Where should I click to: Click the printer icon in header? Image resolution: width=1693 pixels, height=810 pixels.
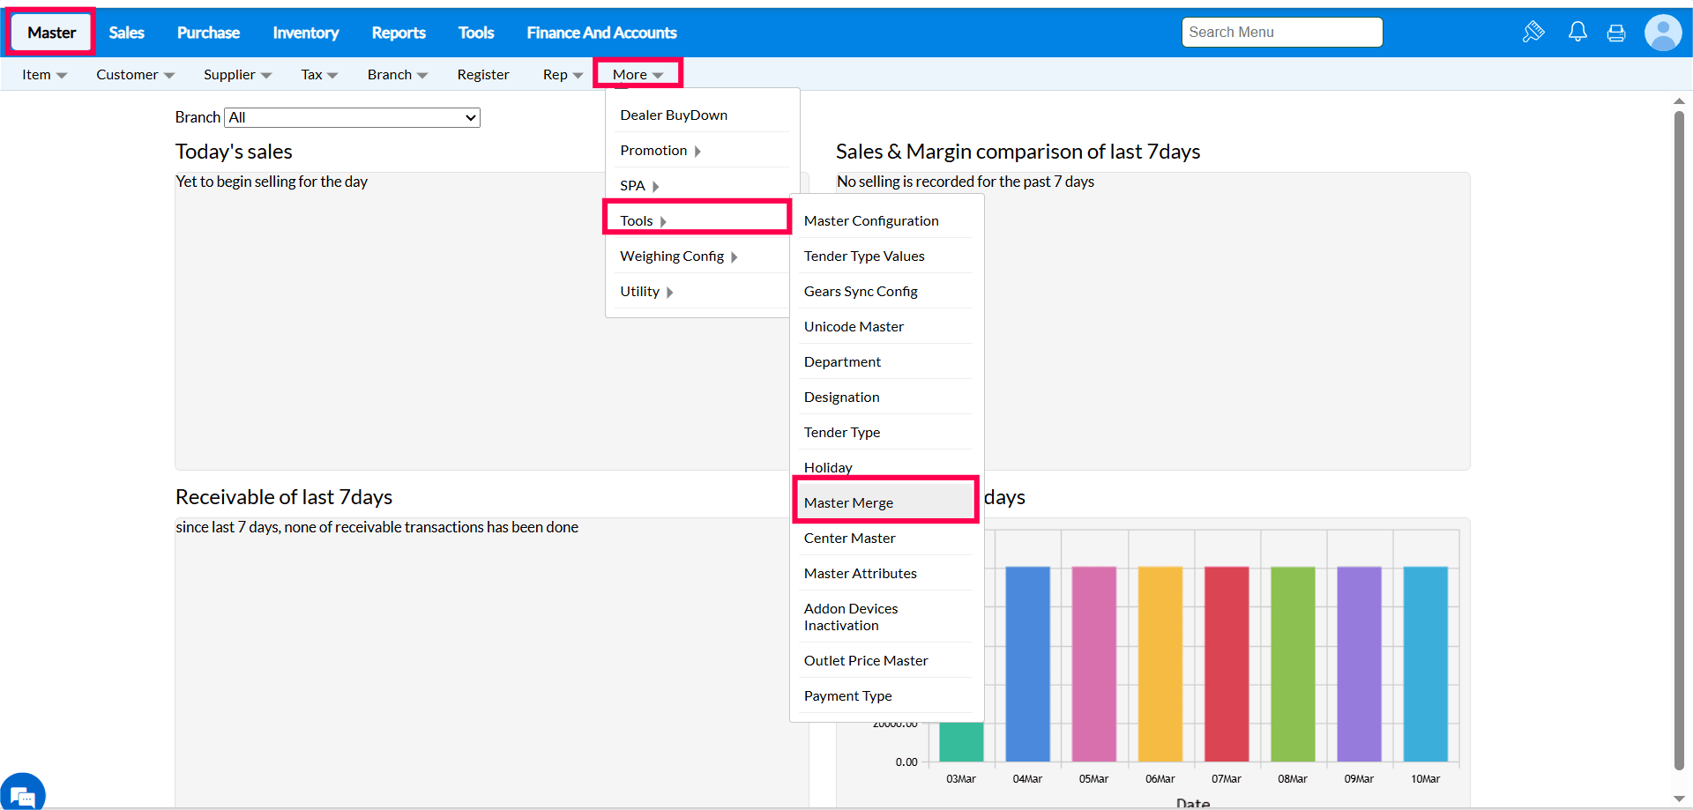click(1616, 33)
